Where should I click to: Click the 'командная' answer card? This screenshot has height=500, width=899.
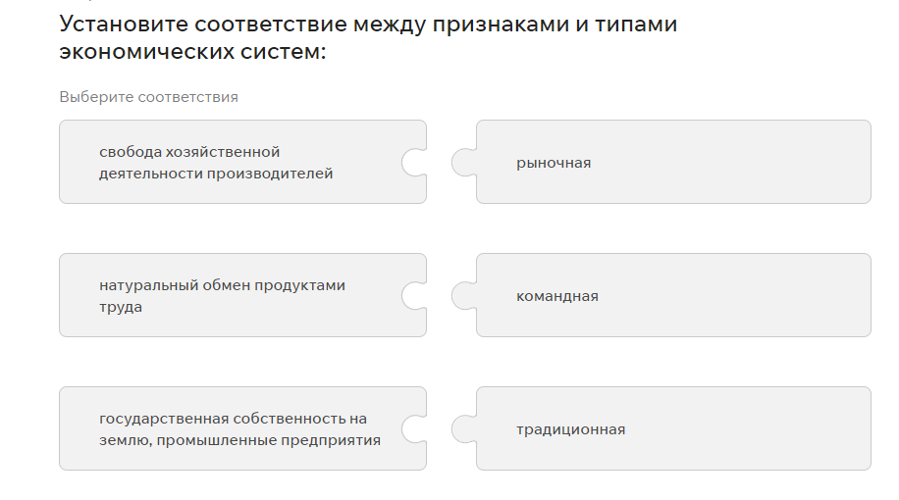[673, 295]
